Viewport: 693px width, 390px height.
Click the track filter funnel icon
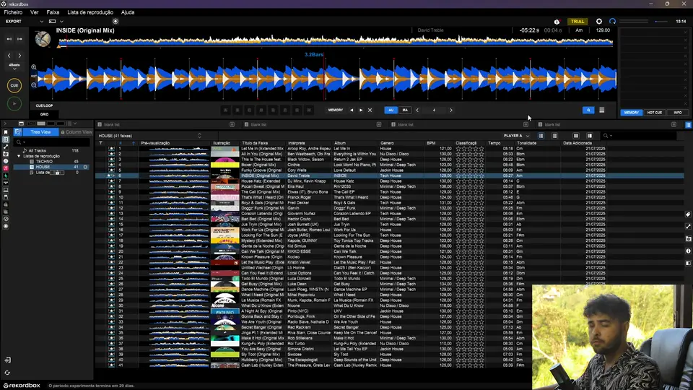pyautogui.click(x=101, y=143)
